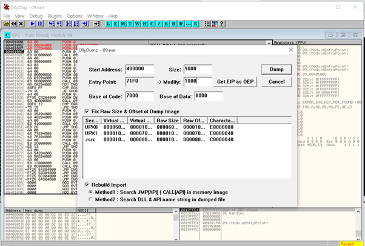This screenshot has width=365, height=246.
Task: Run the program with the play icon
Action: coord(33,24)
